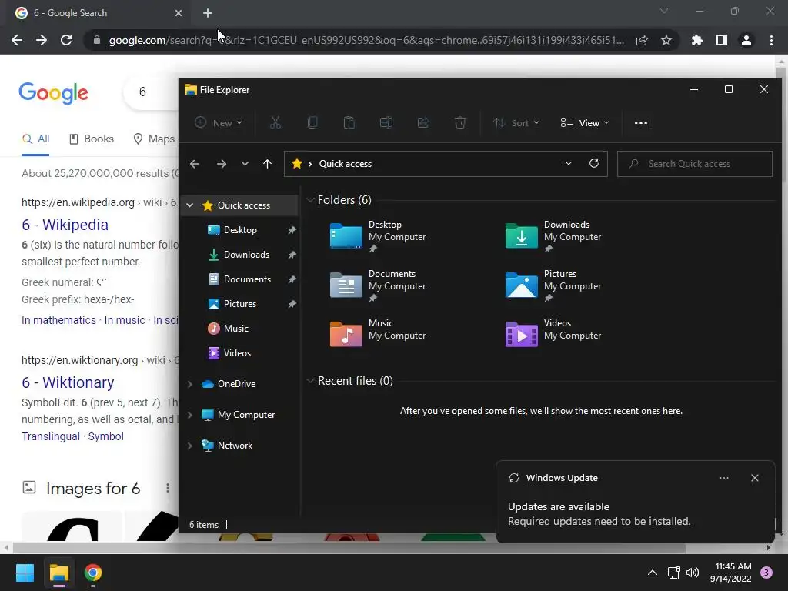Click the Copy icon in File Explorer toolbar
Viewport: 788px width, 591px height.
312,122
